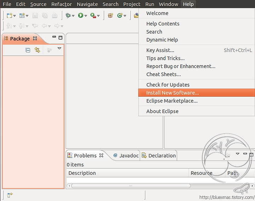Click the Problems view horizontal scrollbar
Viewport: 255px width, 201px height.
(131, 186)
